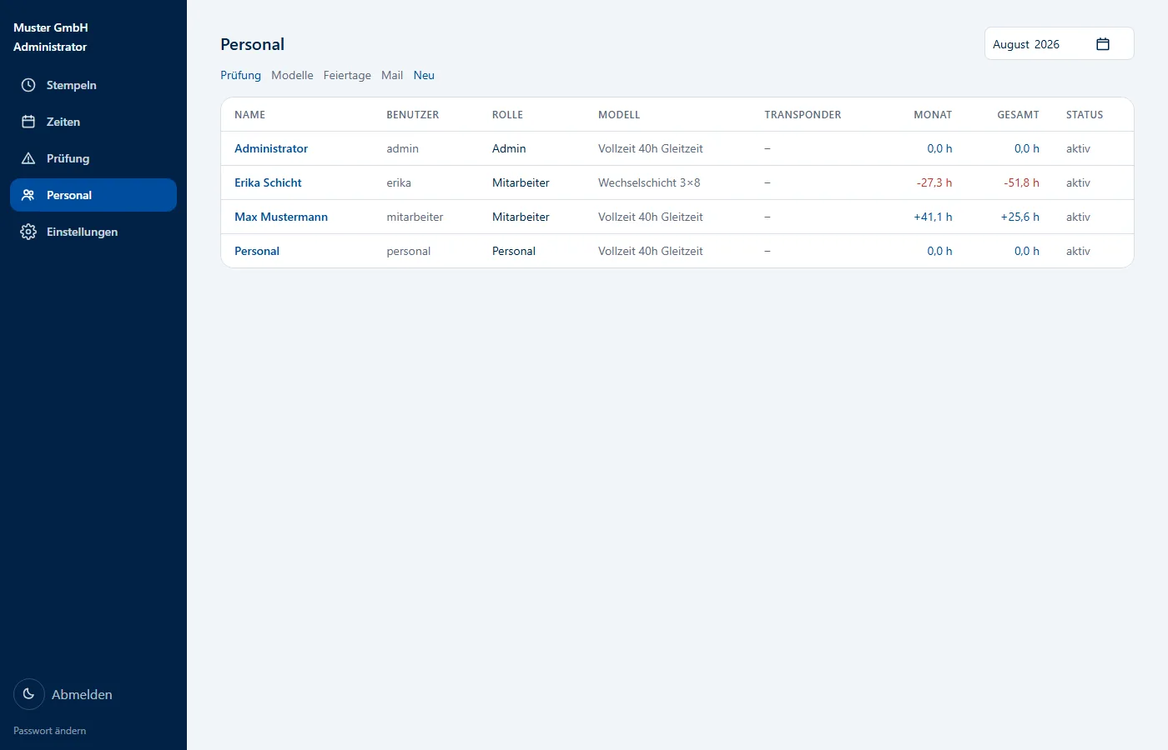Click the +25,6 h total balance
The width and height of the screenshot is (1168, 750).
click(x=1020, y=217)
